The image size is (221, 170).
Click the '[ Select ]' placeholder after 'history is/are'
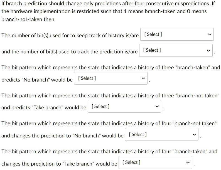(153, 34)
